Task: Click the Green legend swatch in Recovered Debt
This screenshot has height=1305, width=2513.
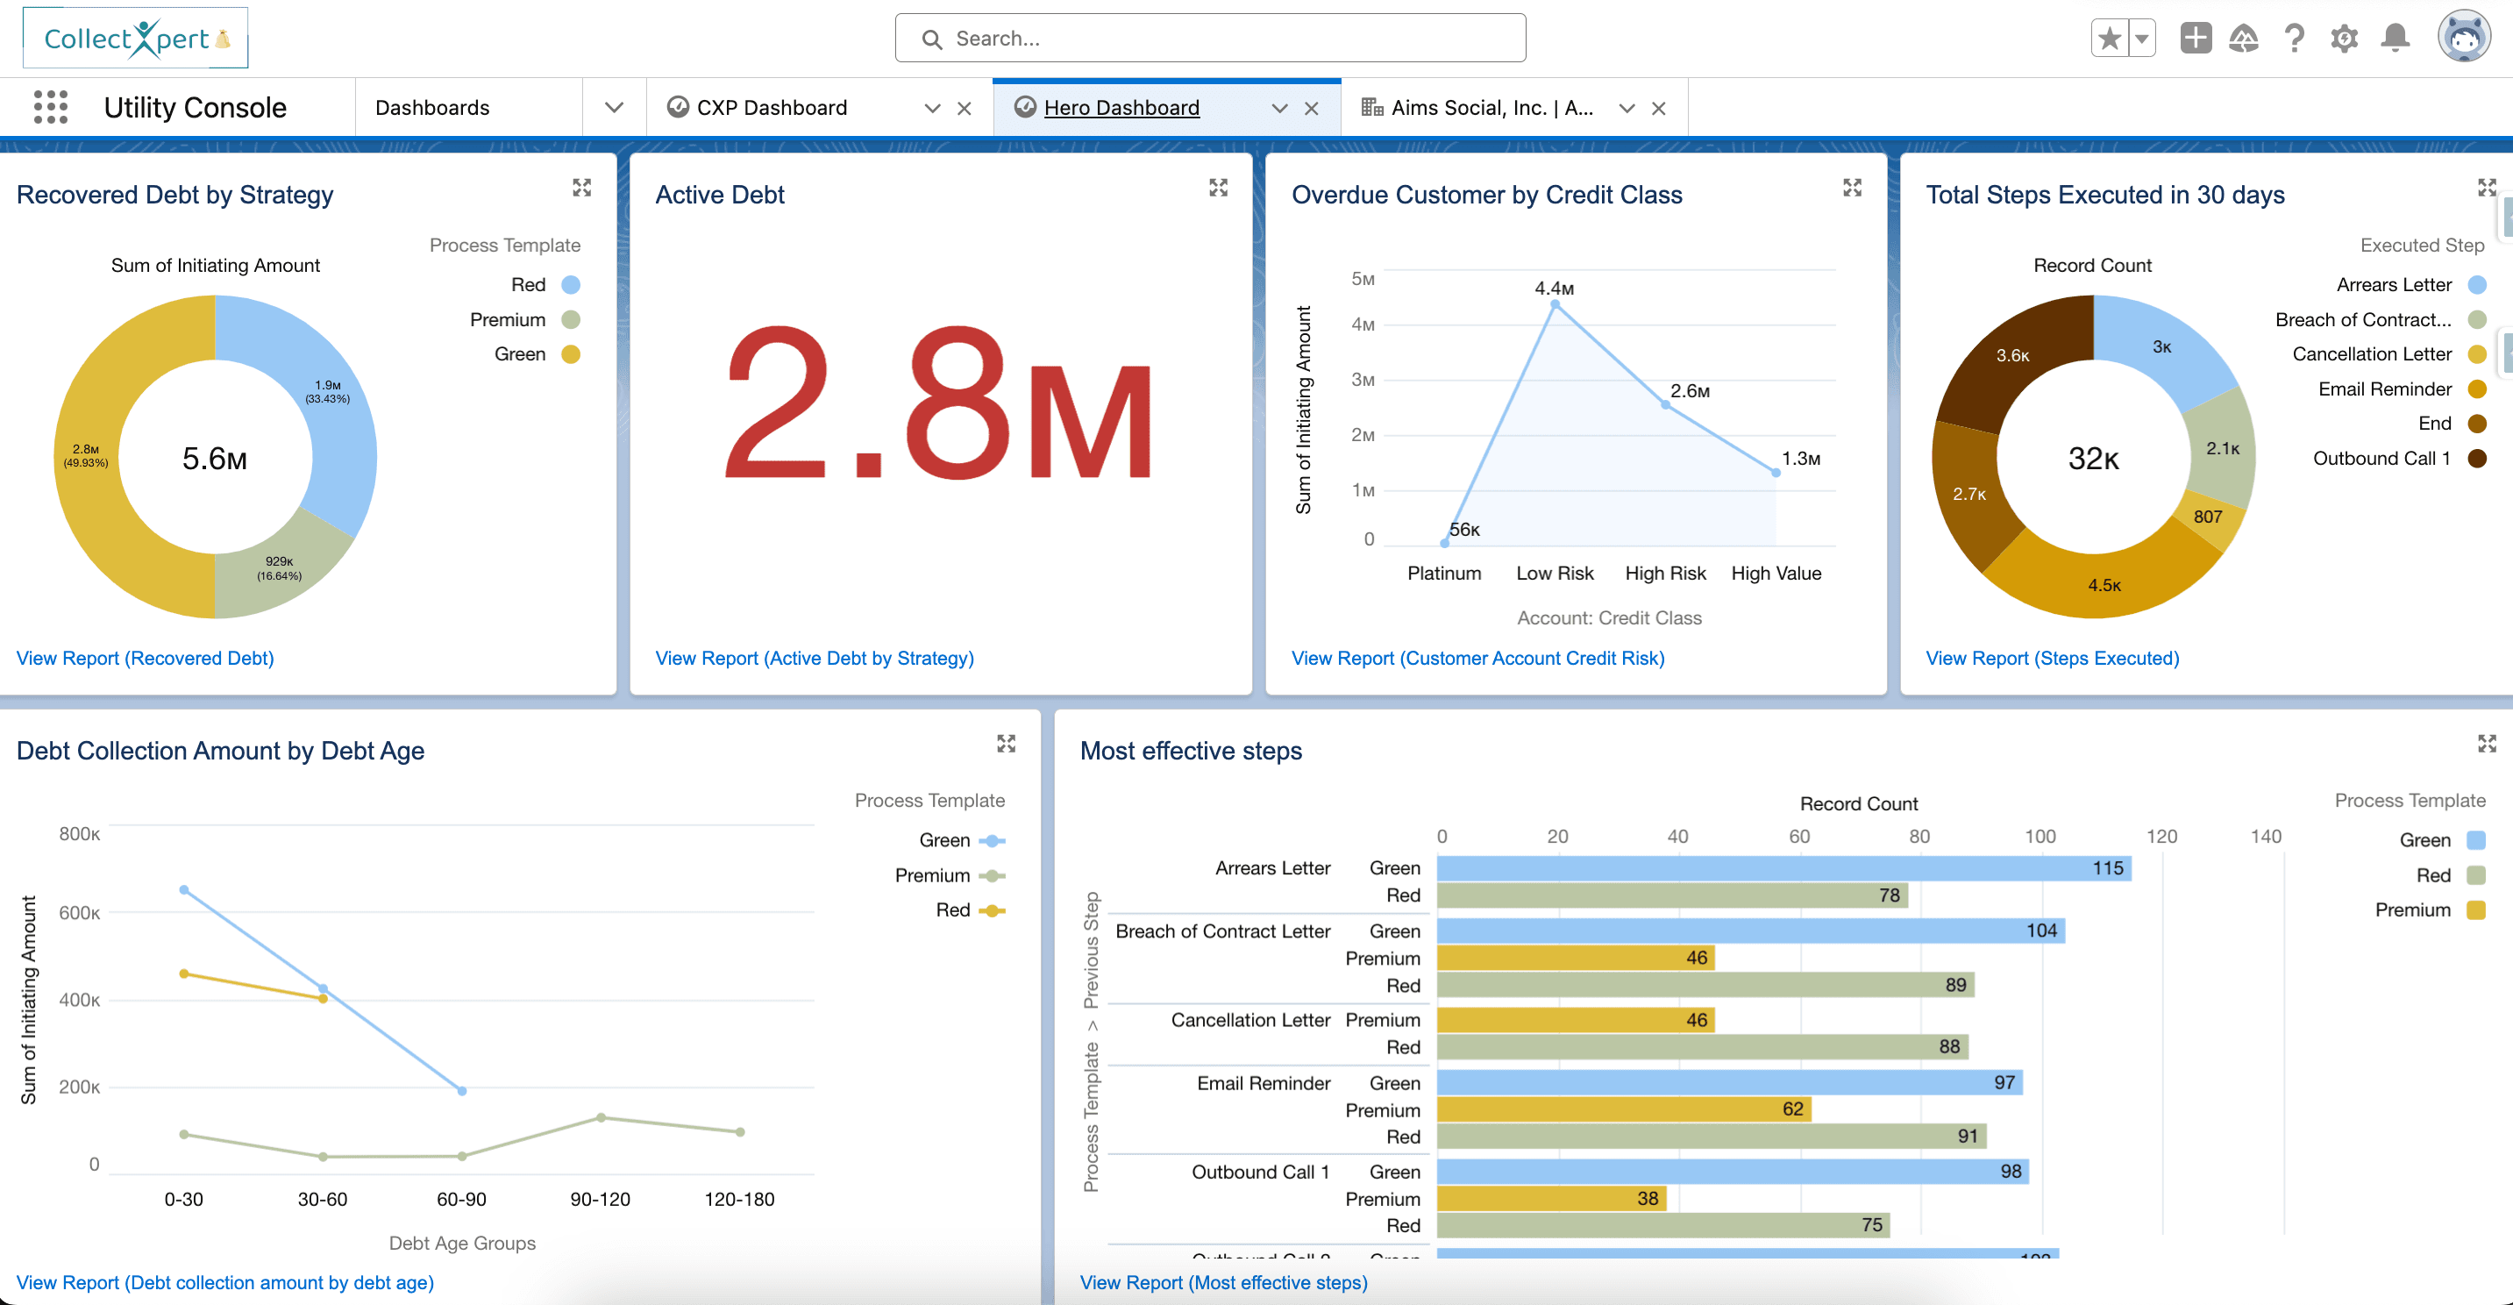Action: [x=572, y=354]
